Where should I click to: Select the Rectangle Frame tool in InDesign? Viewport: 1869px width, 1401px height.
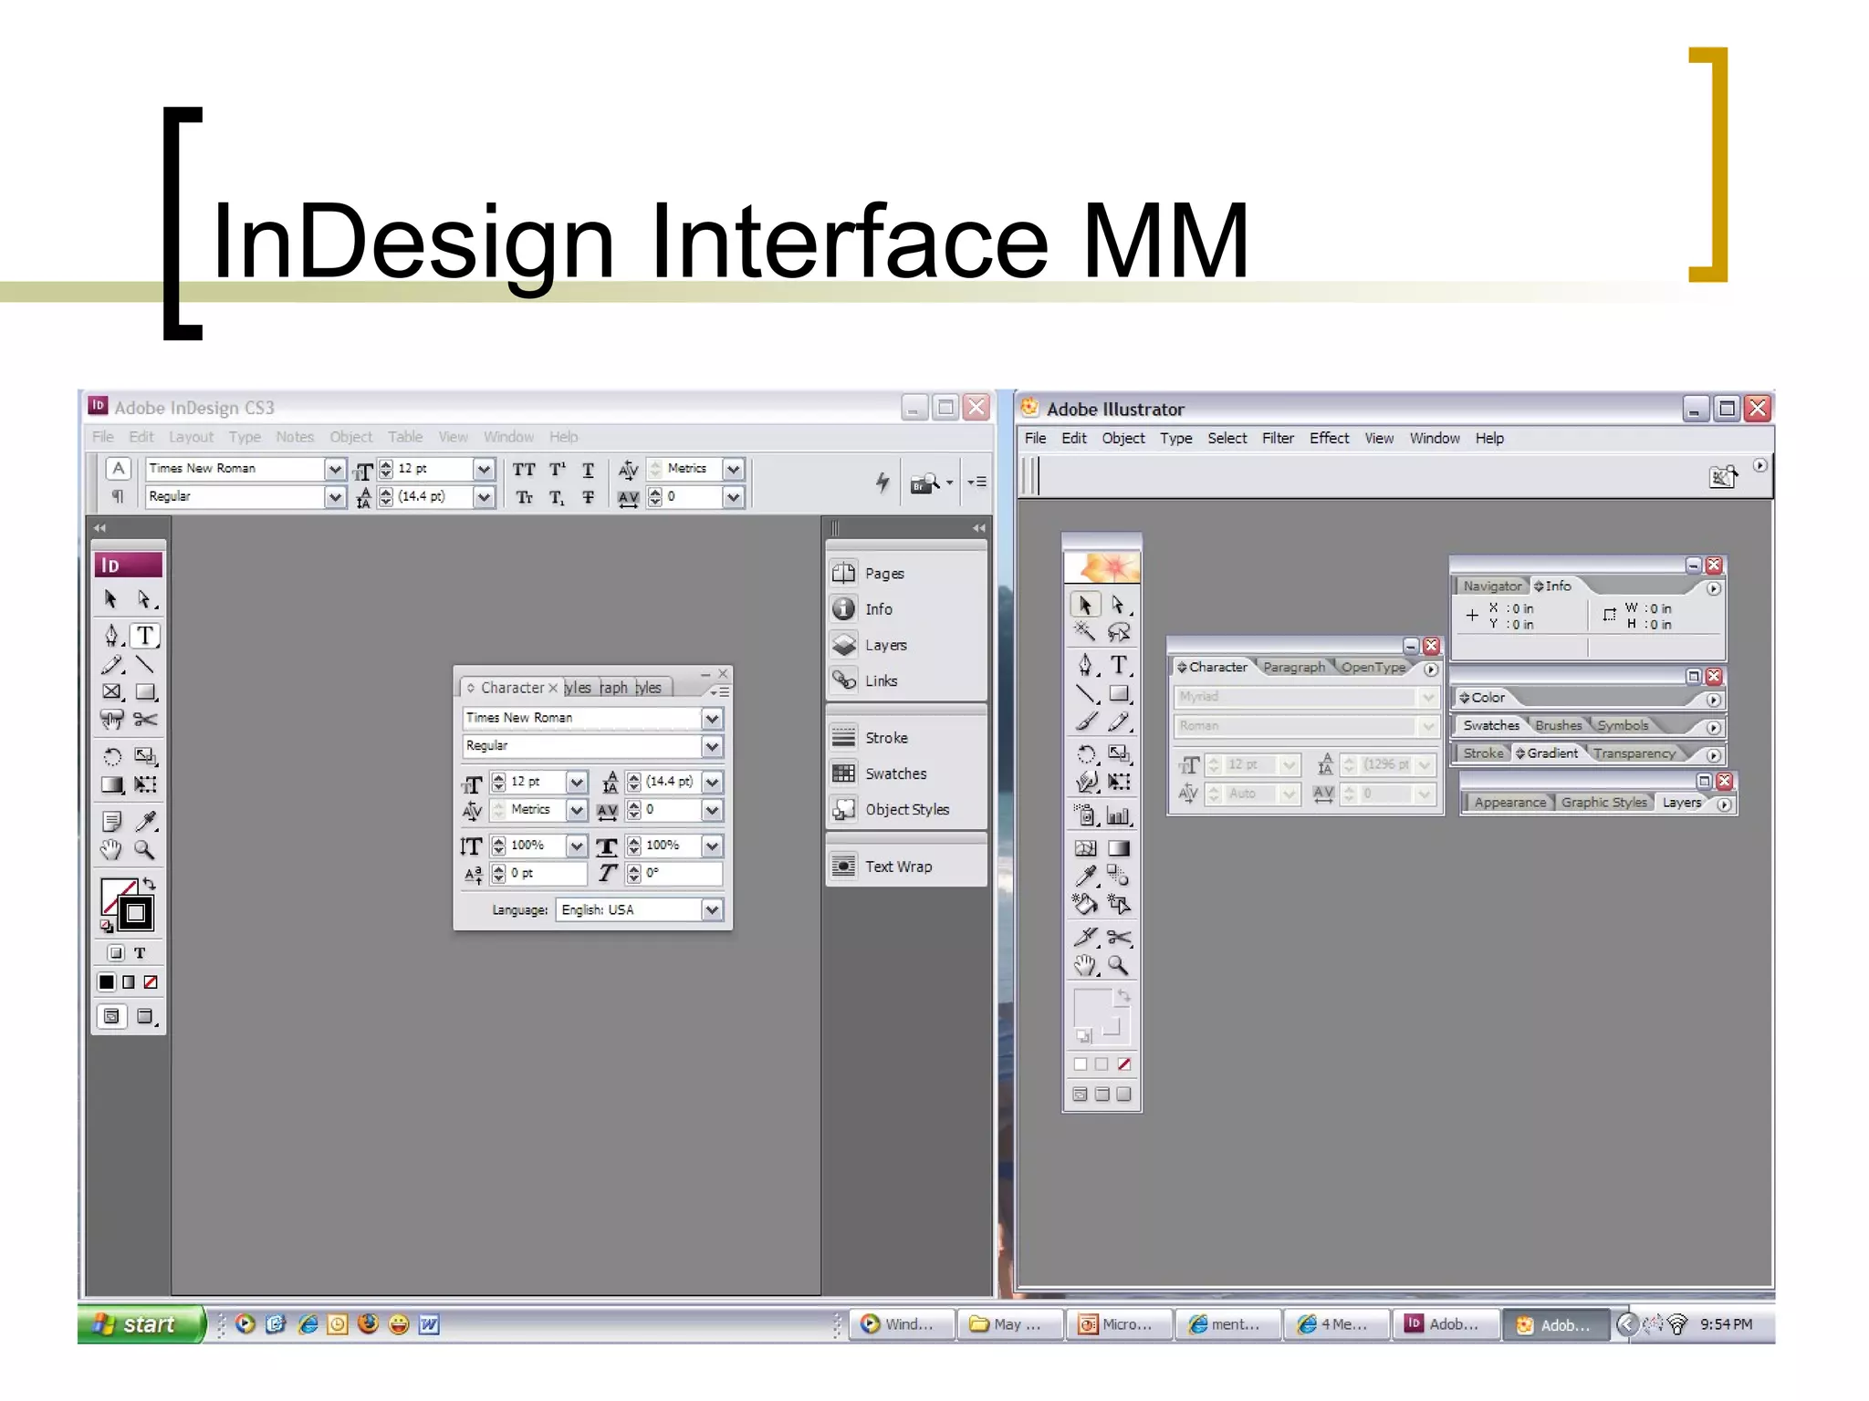click(111, 692)
